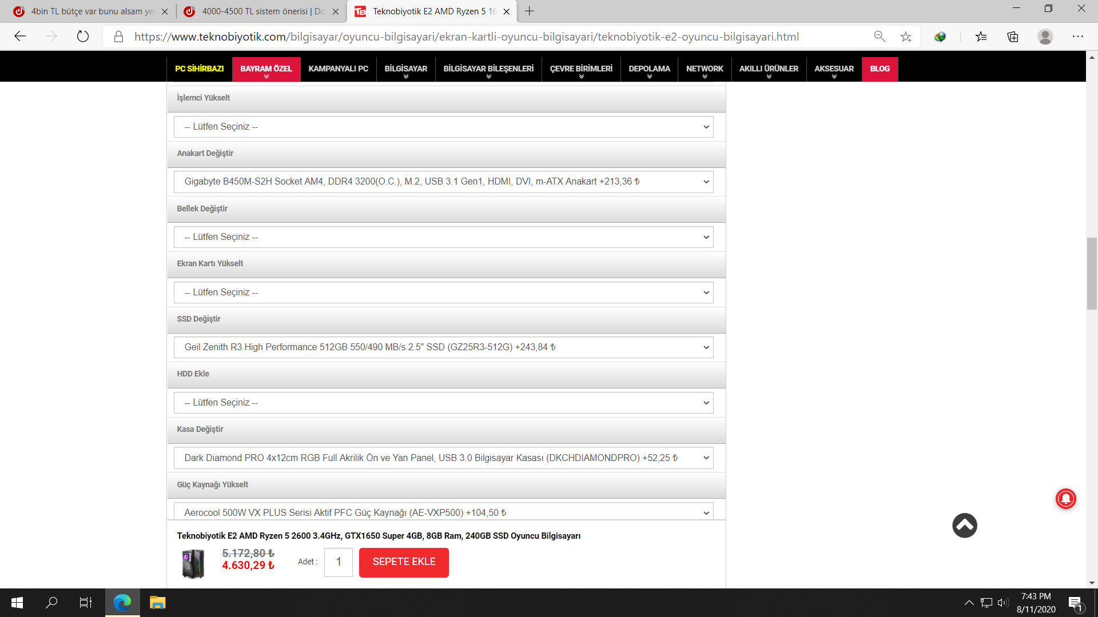Screen dimensions: 1098x617
Task: Click the browser address bar URL
Action: coord(467,37)
